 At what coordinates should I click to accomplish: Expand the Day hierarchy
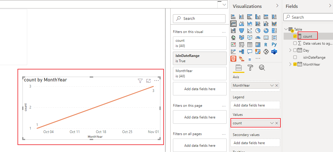tap(290, 50)
